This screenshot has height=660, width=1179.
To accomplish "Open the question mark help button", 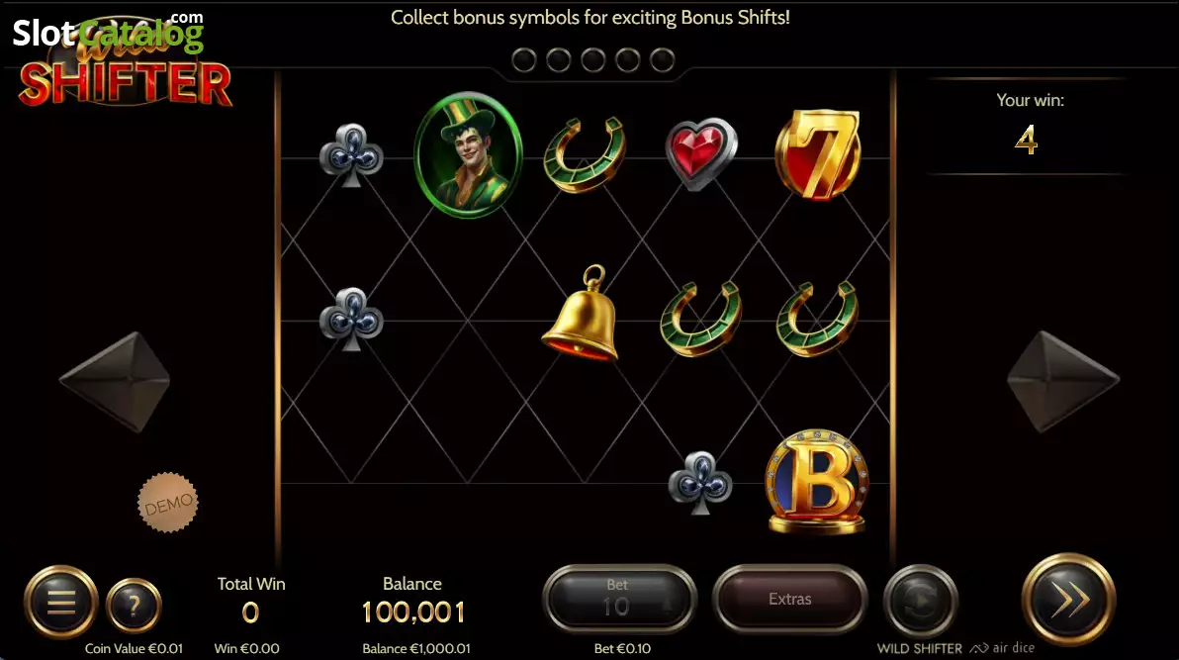I will (x=134, y=605).
